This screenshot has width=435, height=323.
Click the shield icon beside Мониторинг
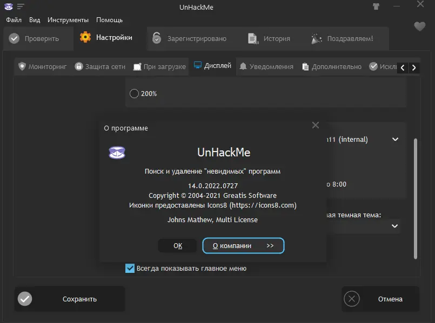[22, 66]
